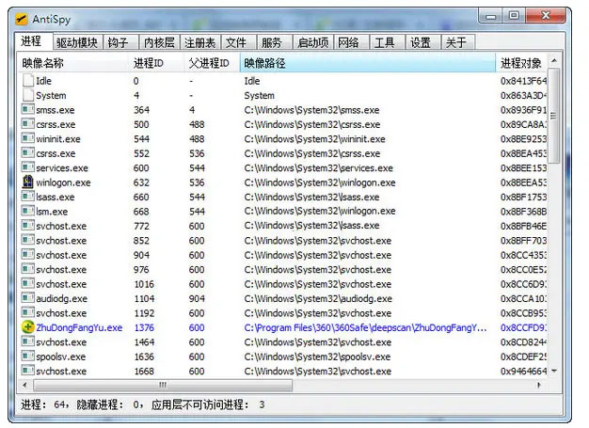Switch to the 进程 tab
The height and width of the screenshot is (428, 589).
tap(33, 41)
